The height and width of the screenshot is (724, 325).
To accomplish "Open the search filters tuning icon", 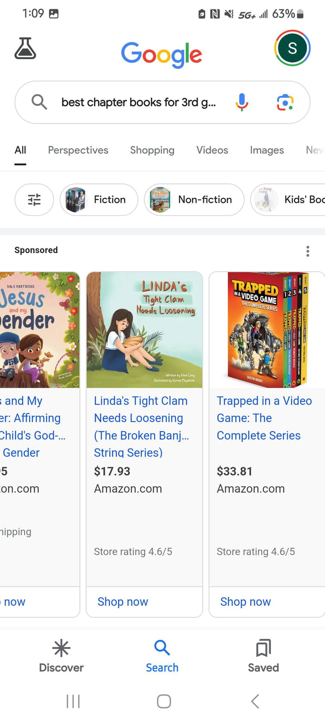I will (34, 200).
